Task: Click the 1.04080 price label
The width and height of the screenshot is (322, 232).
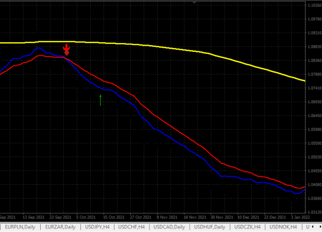Action: pyautogui.click(x=315, y=185)
